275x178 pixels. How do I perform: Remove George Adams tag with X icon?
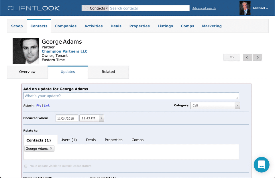coord(51,148)
